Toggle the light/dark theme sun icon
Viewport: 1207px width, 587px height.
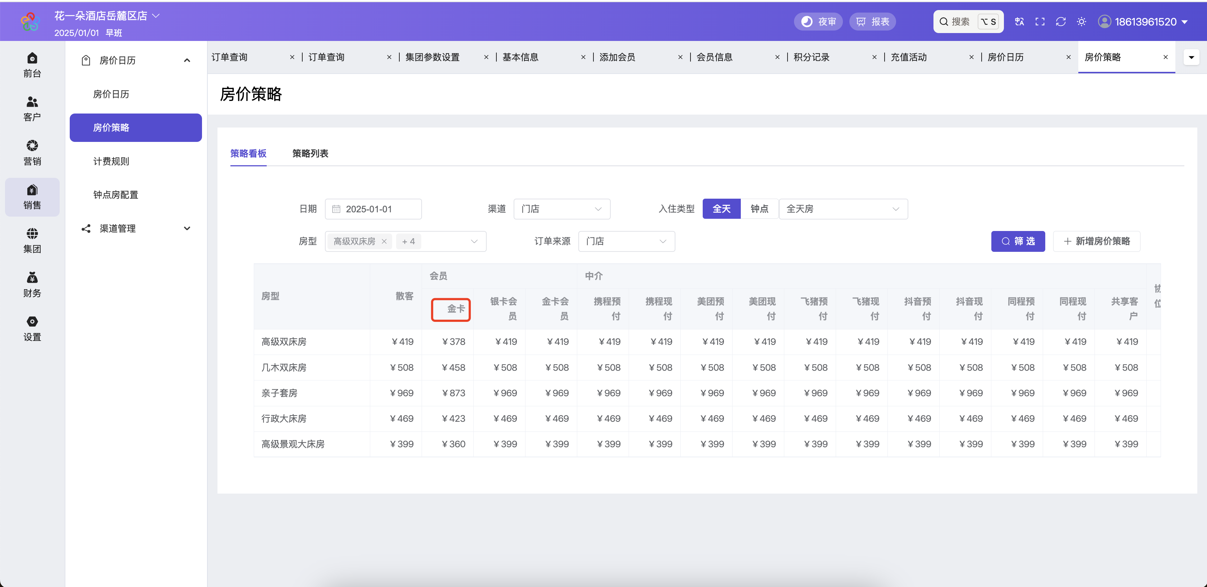click(1081, 22)
